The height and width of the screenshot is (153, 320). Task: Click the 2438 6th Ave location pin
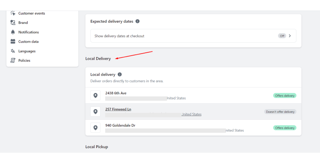[x=95, y=95]
